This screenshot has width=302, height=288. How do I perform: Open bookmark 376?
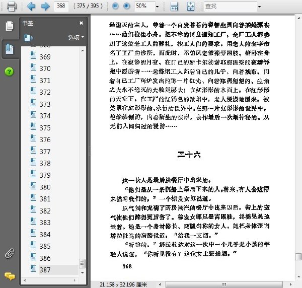point(45,139)
